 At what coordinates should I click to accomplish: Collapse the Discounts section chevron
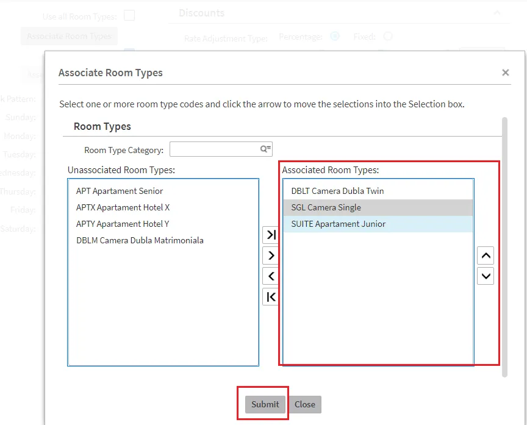(x=497, y=13)
